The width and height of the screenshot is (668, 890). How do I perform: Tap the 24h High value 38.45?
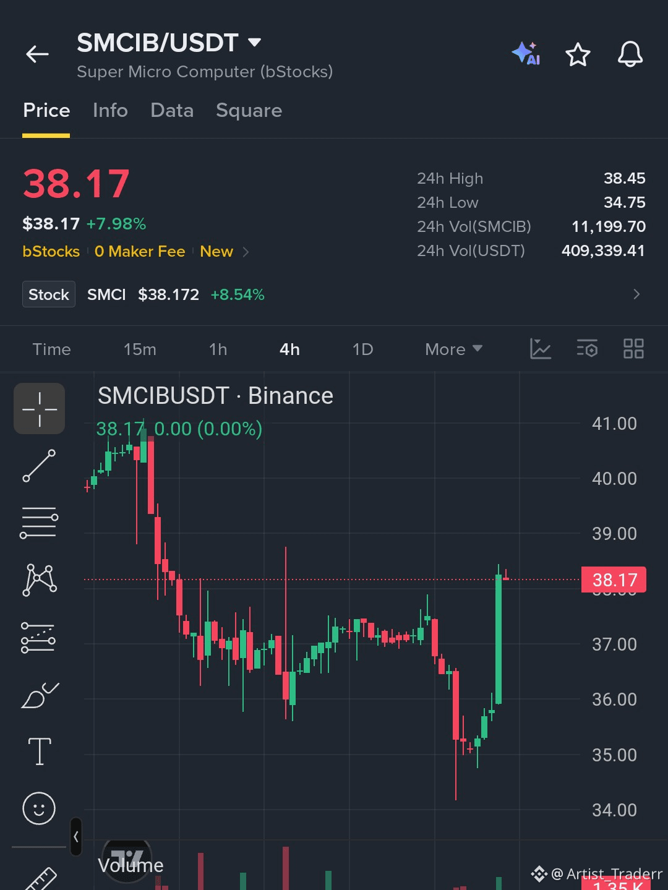(x=624, y=179)
